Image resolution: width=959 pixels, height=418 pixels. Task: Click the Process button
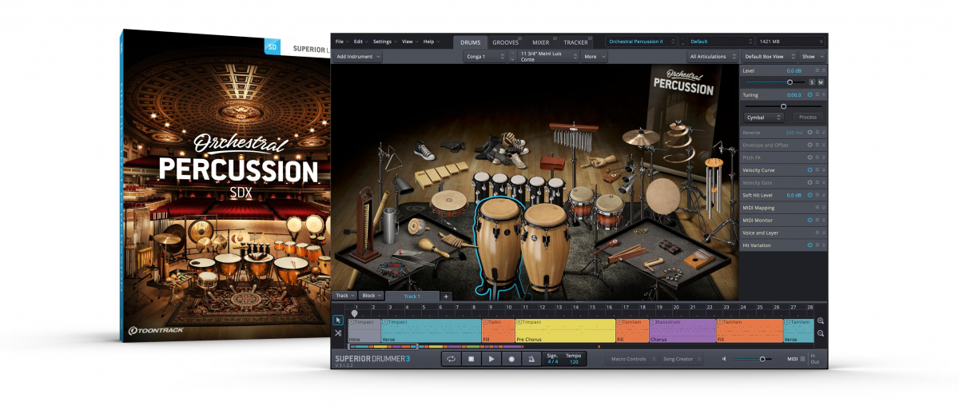[808, 117]
